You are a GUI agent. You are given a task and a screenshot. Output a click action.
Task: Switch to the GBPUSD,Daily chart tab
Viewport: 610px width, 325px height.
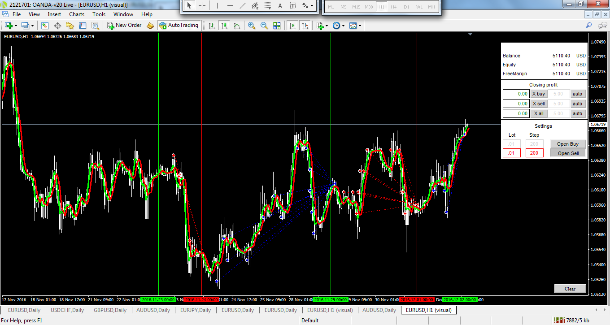click(x=110, y=310)
